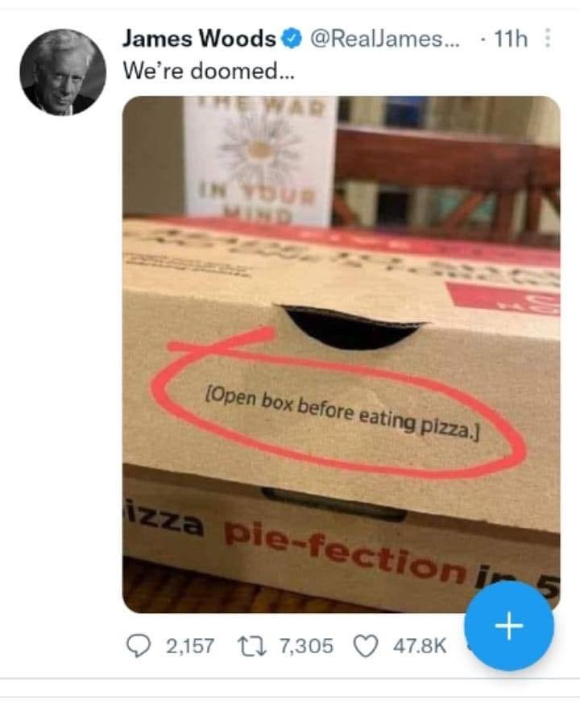Click the "We're doomed..." tweet text
Viewport: 580px width, 712px height.
tap(209, 69)
